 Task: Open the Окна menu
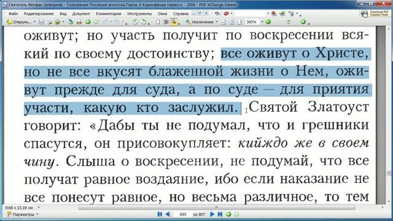162,14
